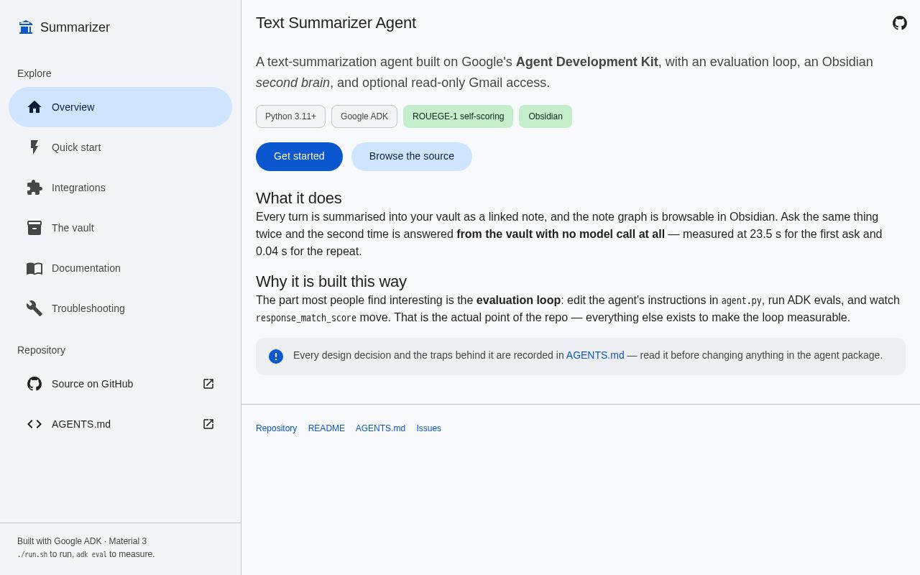Click the GitHub icon in sidebar

click(34, 384)
